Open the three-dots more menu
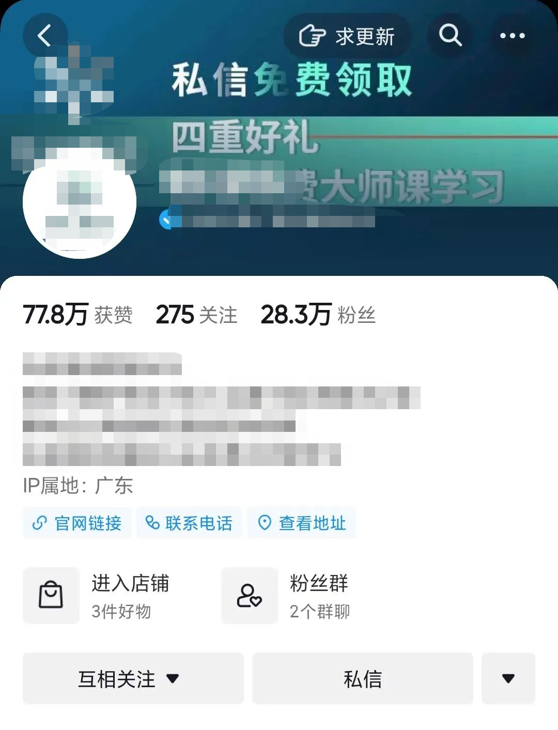Screen dimensions: 558x730 click(x=512, y=36)
